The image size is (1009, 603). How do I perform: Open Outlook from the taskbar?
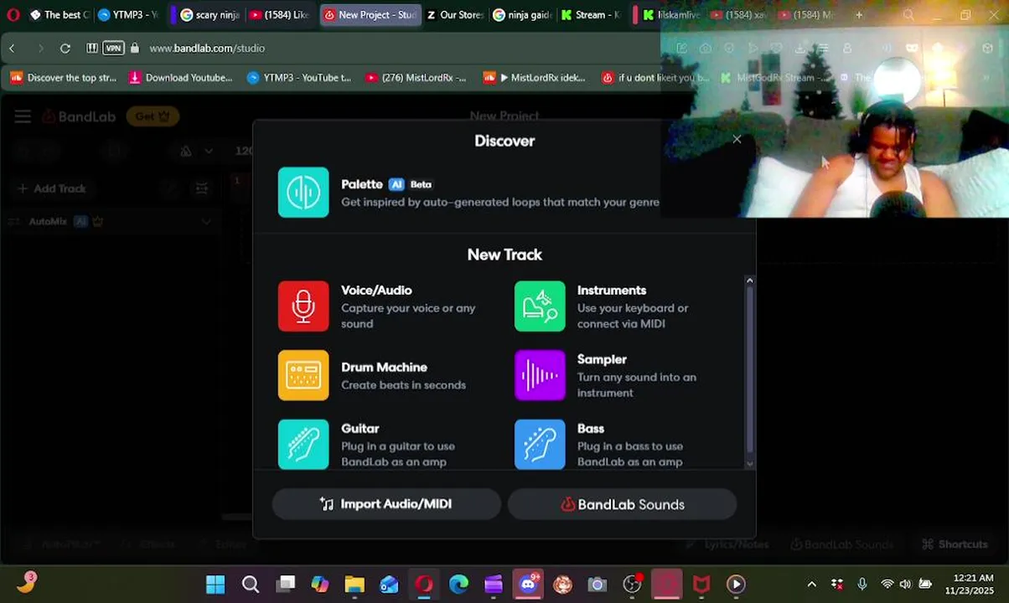pos(389,585)
